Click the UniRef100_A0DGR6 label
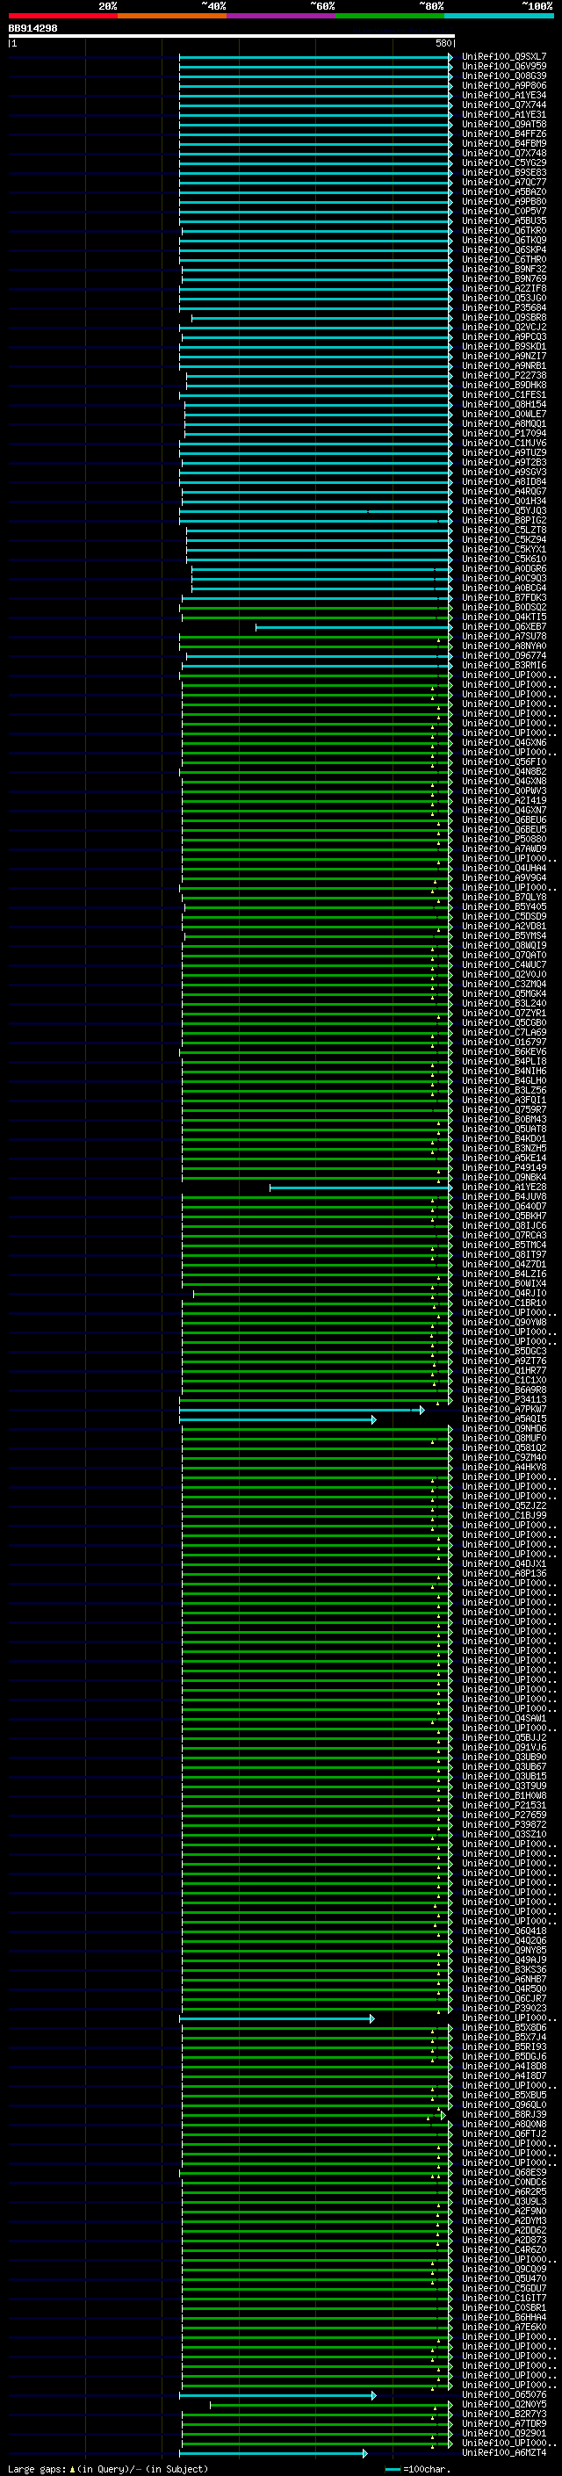Image resolution: width=562 pixels, height=2476 pixels. (503, 569)
